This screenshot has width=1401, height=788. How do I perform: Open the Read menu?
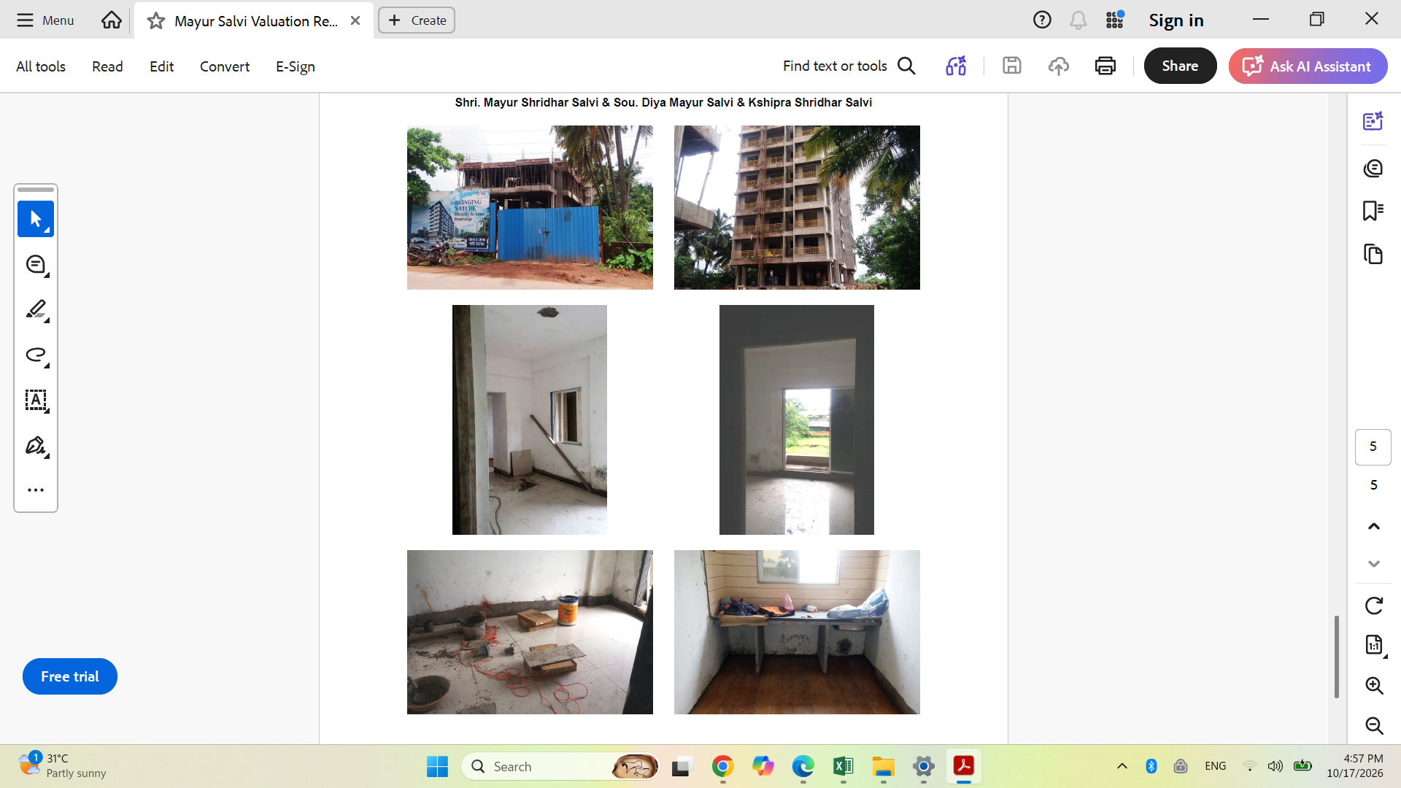pyautogui.click(x=107, y=66)
